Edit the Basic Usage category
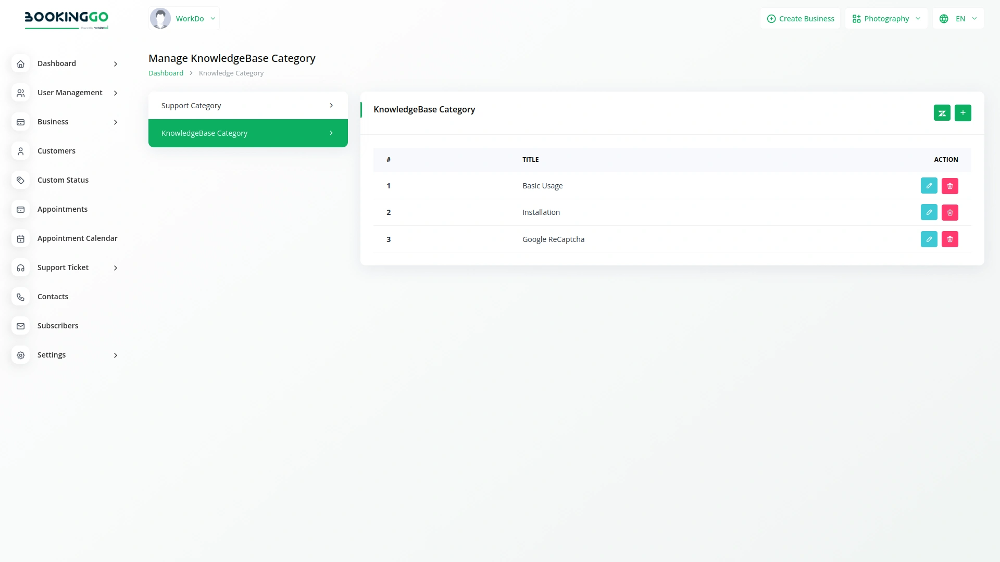 (929, 185)
